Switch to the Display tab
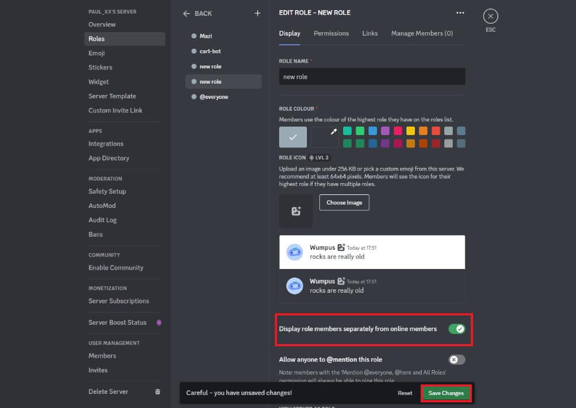 (289, 33)
